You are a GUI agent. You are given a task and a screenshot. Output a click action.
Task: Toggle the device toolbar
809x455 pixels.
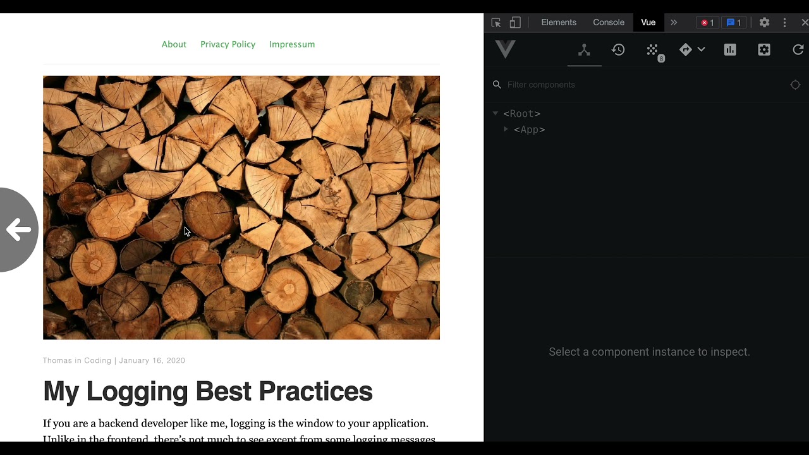click(x=515, y=23)
